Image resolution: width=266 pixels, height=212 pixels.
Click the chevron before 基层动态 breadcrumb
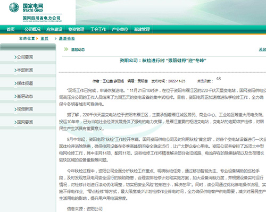56,38
